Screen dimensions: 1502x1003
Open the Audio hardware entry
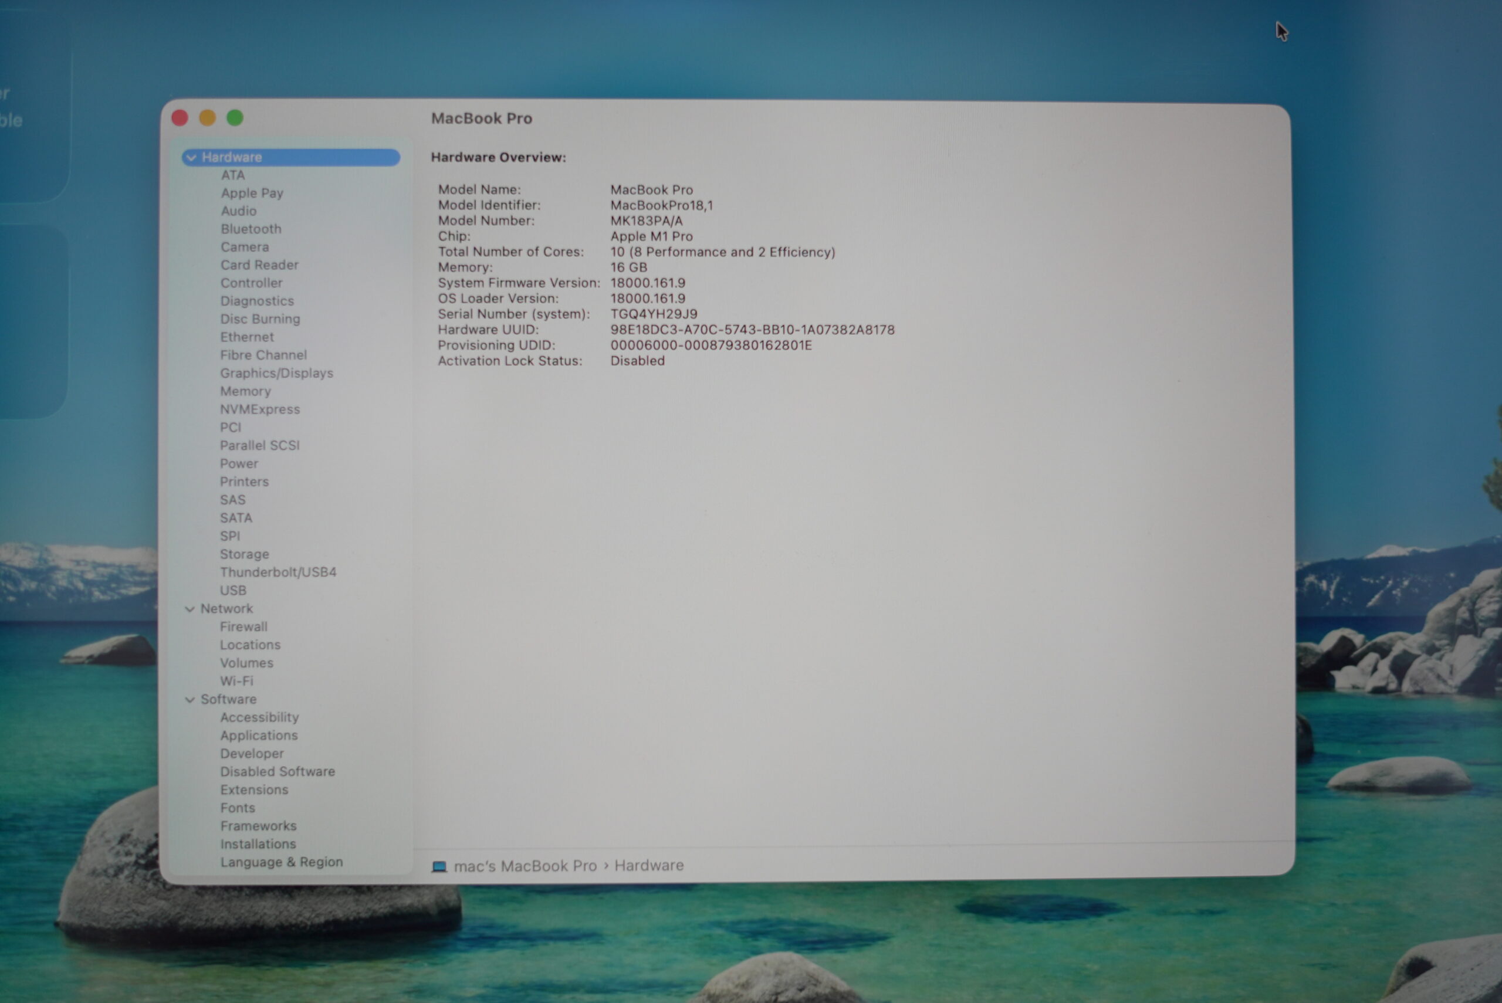click(x=239, y=211)
